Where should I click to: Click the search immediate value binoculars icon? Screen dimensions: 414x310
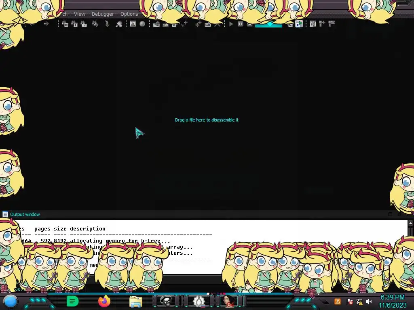[x=65, y=24]
